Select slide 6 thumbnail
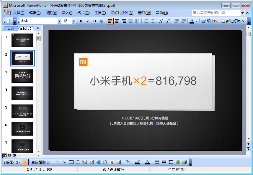Image resolution: width=253 pixels, height=175 pixels. click(22, 129)
